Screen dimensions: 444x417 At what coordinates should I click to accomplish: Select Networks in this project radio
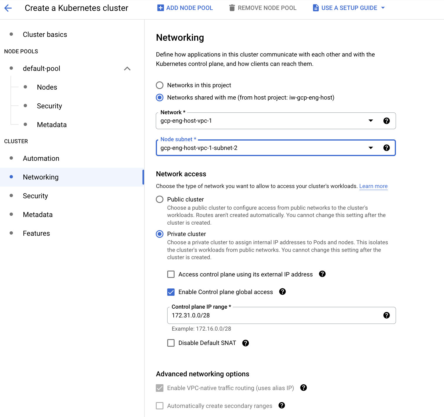(x=160, y=85)
